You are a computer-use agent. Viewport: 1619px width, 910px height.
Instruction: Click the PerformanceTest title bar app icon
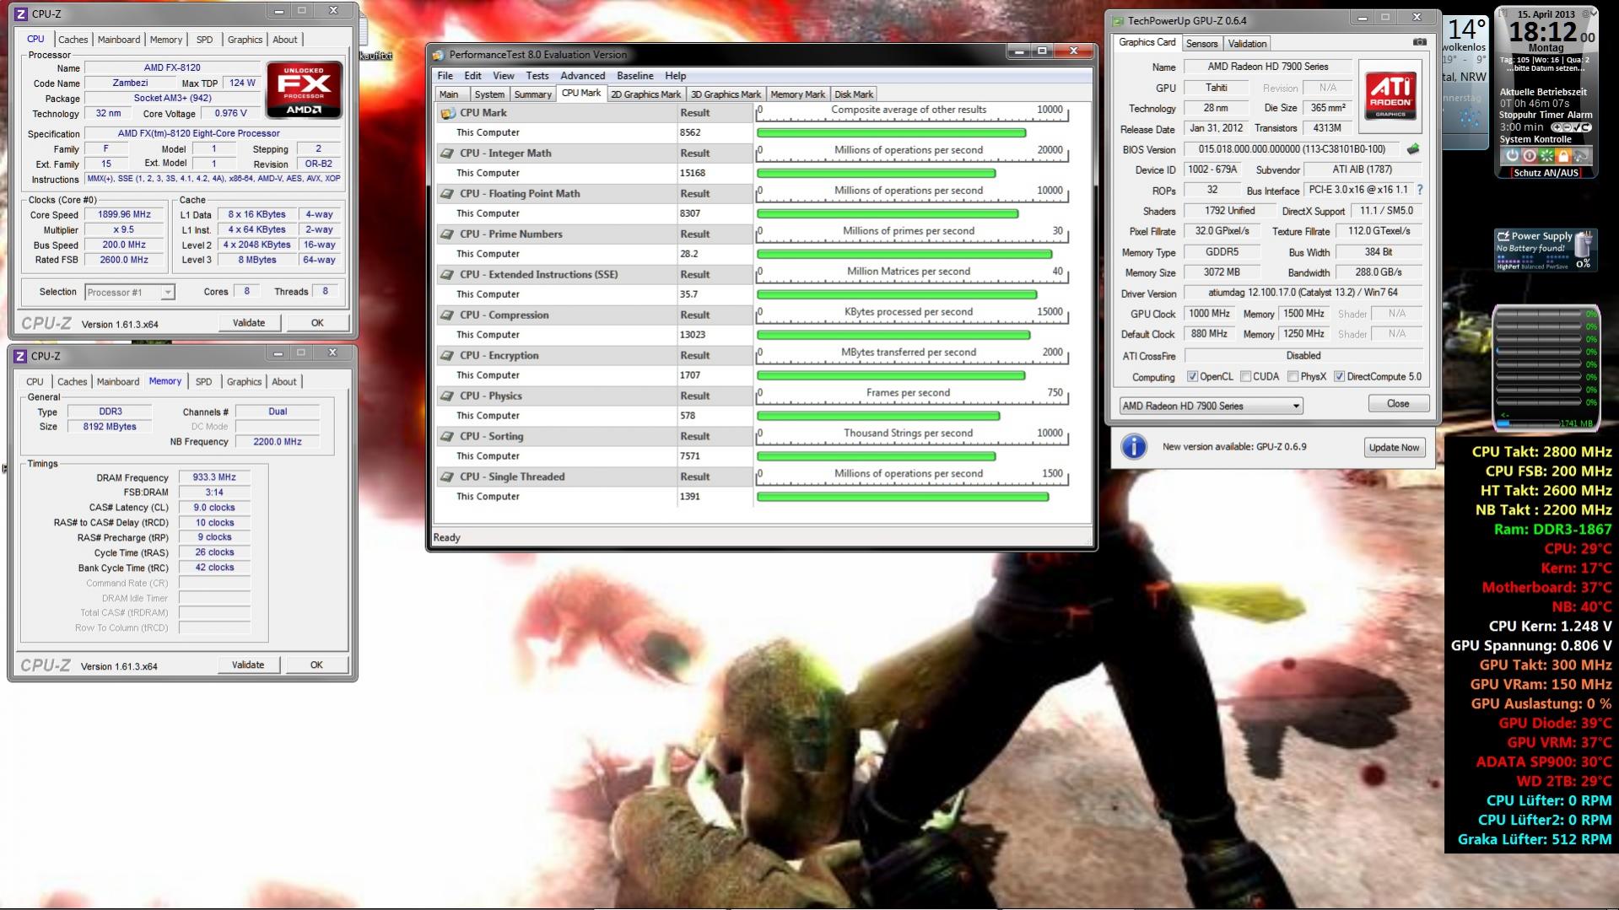439,55
